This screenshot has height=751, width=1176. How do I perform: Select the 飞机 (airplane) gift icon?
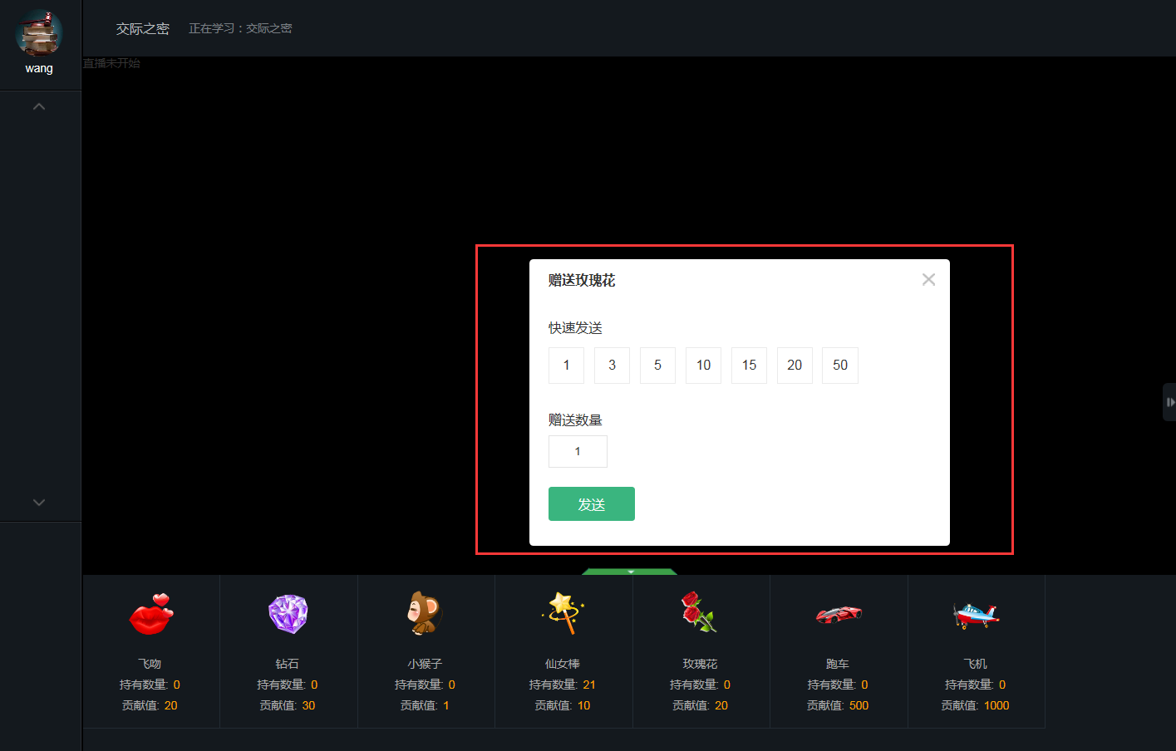click(x=975, y=613)
